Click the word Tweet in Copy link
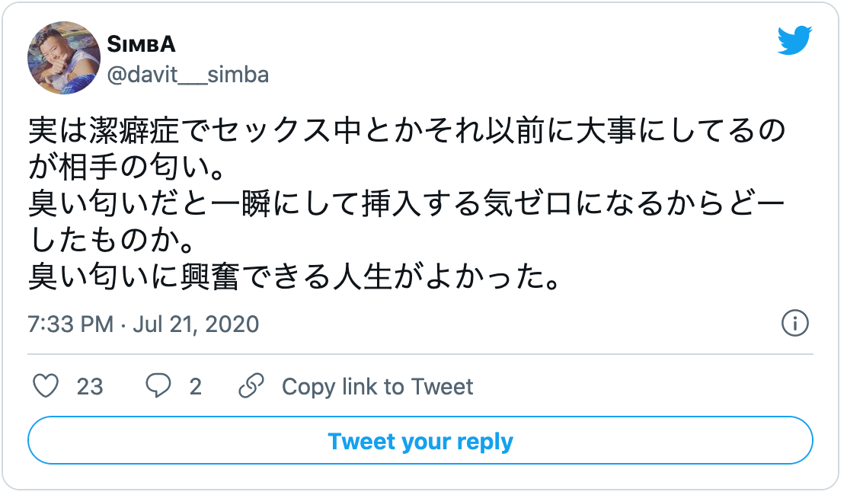Viewport: 847px width, 495px height. (x=442, y=387)
